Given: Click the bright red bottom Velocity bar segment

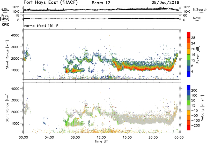Looking at the screenshot, I should 189,128.
